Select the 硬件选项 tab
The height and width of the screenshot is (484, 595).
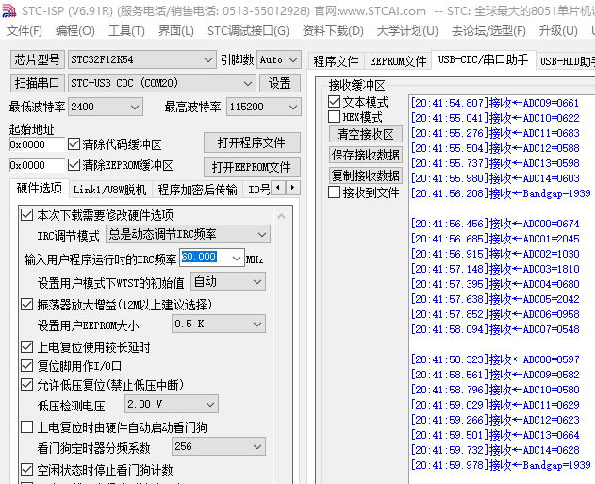[40, 188]
